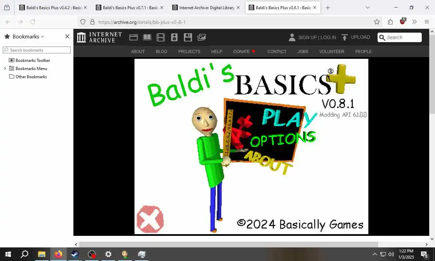Close the Baldi's Basics Plus v0.7.1 tab
435x261 pixels.
coord(162,7)
